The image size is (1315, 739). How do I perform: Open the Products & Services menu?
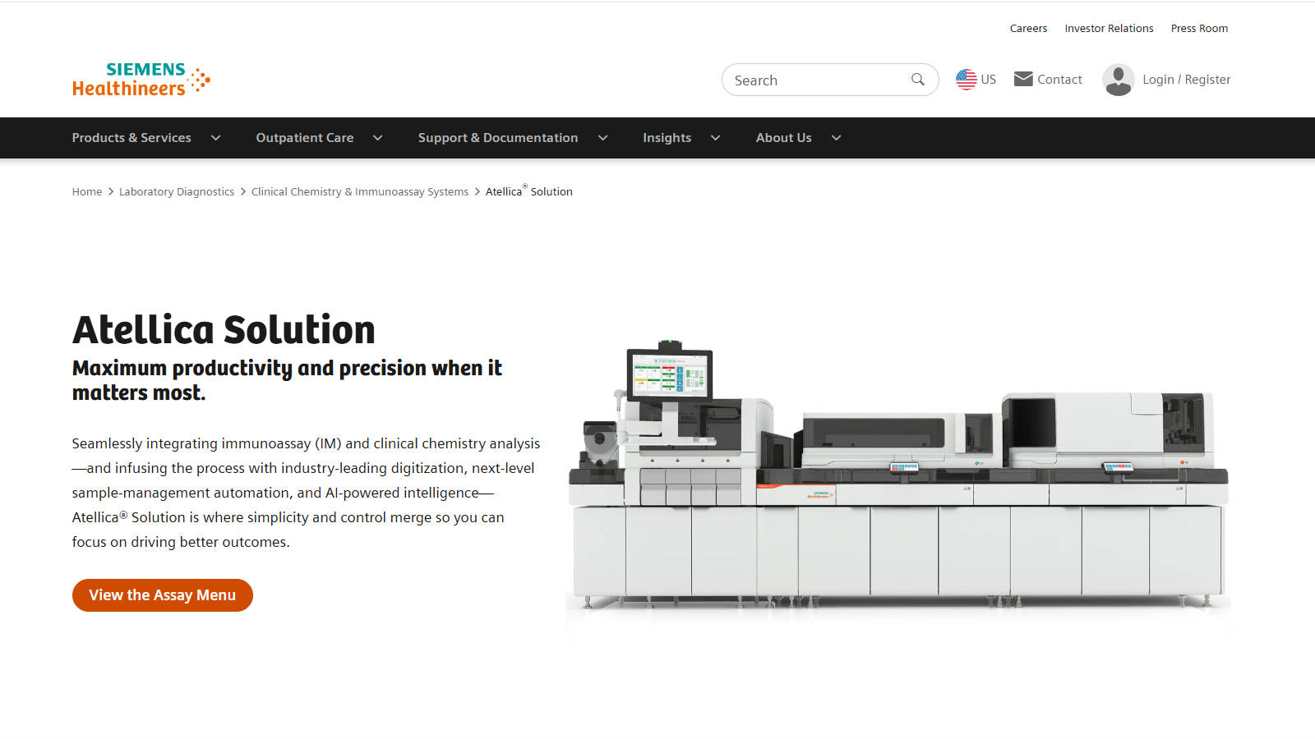click(x=131, y=138)
